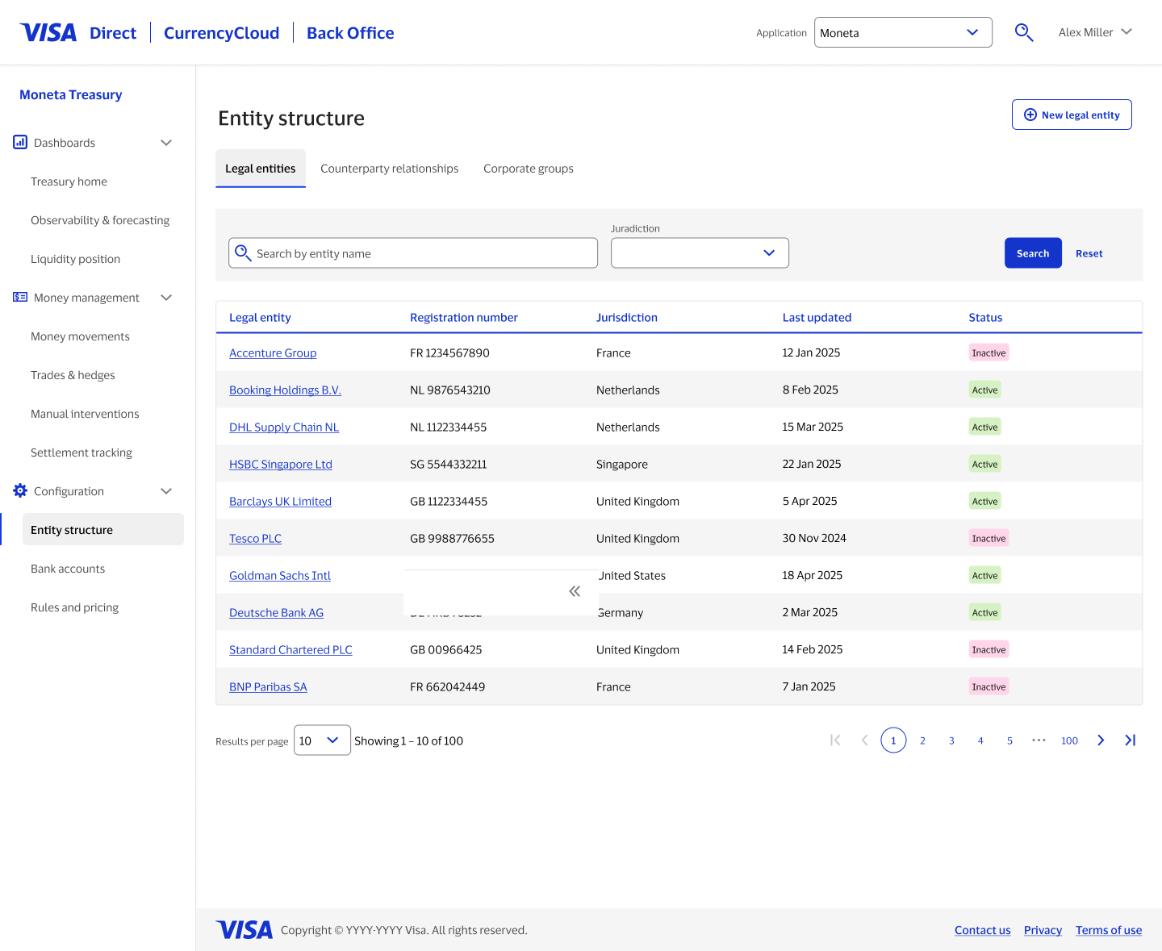Open Trades & hedges page

click(73, 375)
